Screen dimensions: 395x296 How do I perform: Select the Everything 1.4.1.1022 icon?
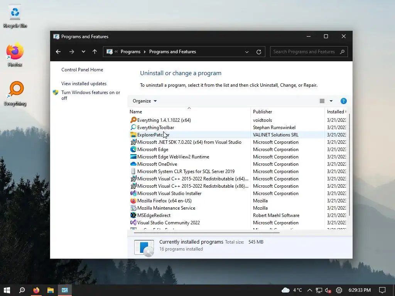pos(133,120)
